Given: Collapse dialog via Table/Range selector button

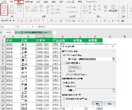Looking at the screenshot, I should click(113, 59).
